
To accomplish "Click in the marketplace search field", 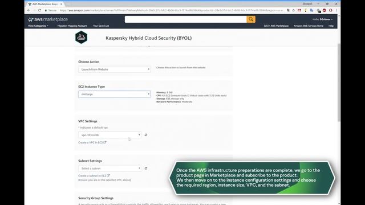I will 185,19.
